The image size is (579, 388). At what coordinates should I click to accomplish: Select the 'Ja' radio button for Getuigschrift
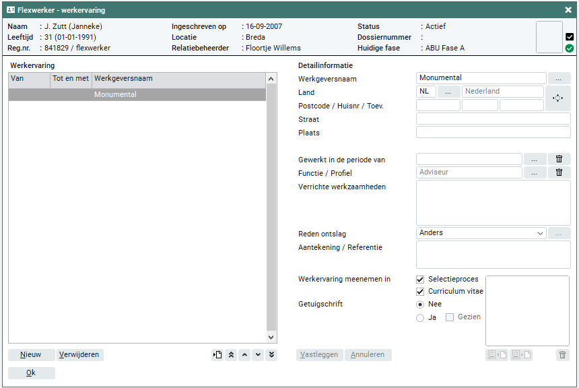coord(420,317)
